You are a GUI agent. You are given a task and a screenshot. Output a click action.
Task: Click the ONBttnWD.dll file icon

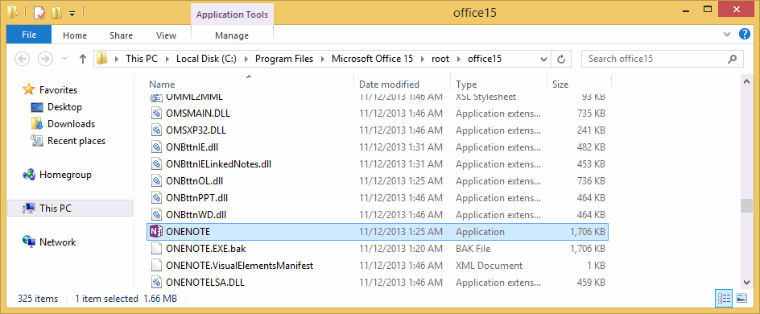click(x=155, y=215)
